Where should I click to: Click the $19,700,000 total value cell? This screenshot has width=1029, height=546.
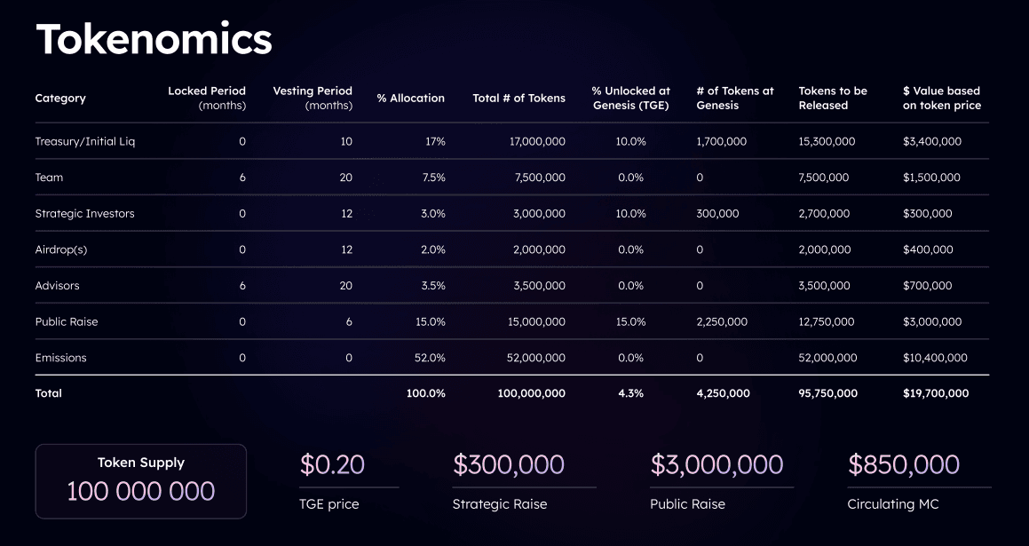[x=936, y=393]
